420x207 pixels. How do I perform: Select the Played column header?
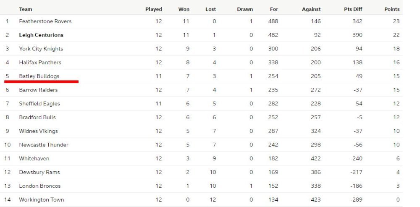(154, 9)
